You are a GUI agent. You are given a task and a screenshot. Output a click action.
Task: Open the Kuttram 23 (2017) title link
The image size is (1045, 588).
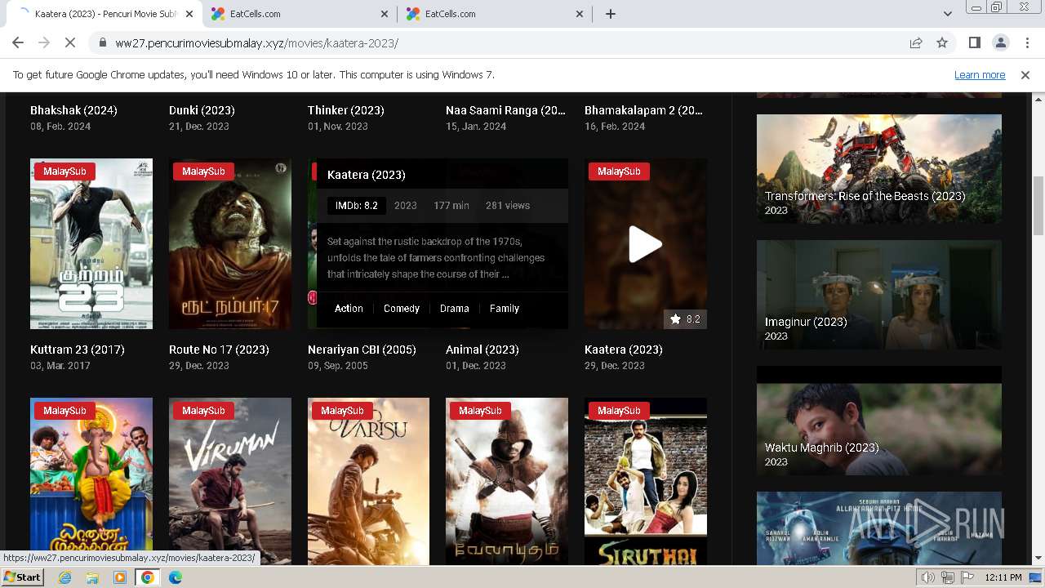(x=78, y=350)
